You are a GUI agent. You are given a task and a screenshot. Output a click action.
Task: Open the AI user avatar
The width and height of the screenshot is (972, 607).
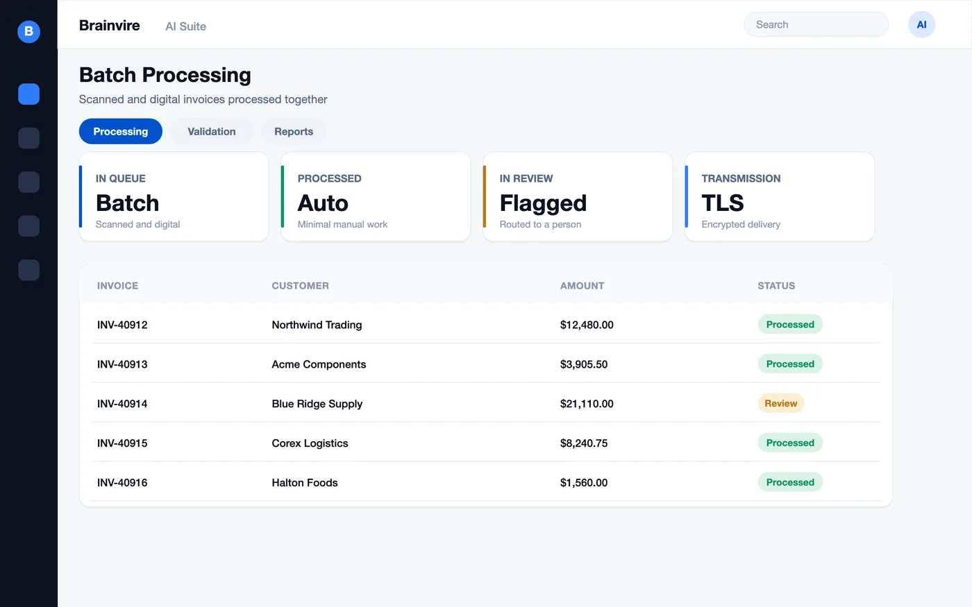click(921, 24)
